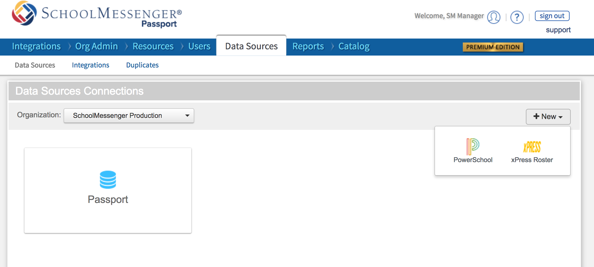Click the sign out button
This screenshot has height=267, width=594.
click(552, 16)
